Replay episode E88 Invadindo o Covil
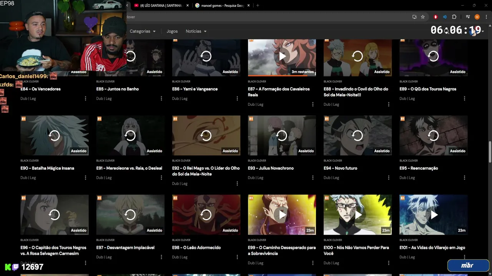 tap(357, 56)
